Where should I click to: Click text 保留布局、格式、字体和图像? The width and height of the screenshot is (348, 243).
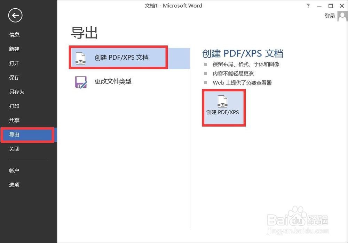click(x=246, y=64)
